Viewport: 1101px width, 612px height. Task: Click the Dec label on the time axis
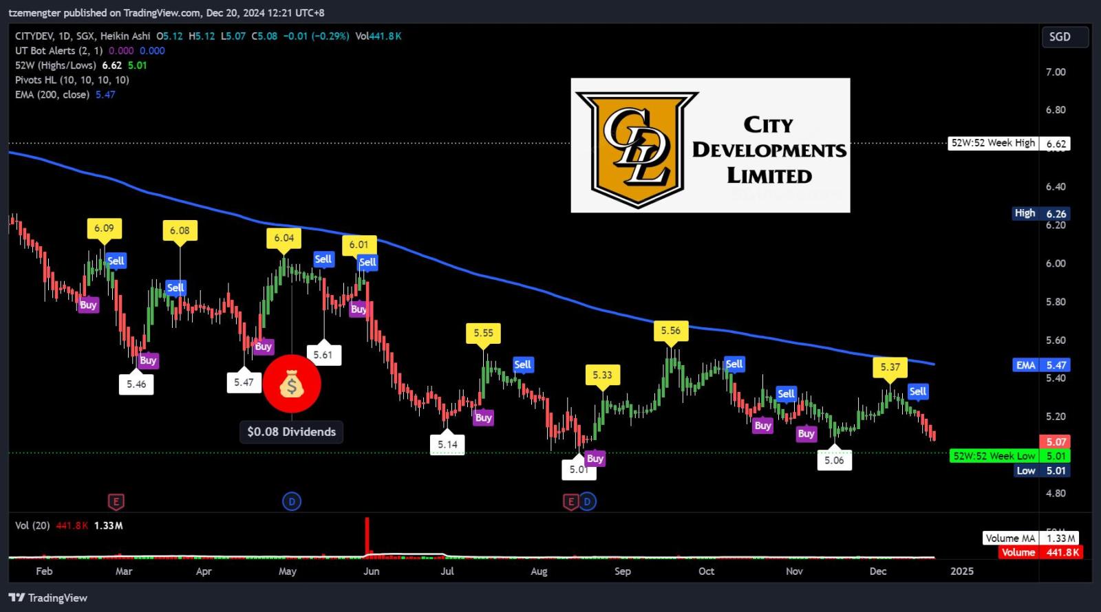pos(878,571)
